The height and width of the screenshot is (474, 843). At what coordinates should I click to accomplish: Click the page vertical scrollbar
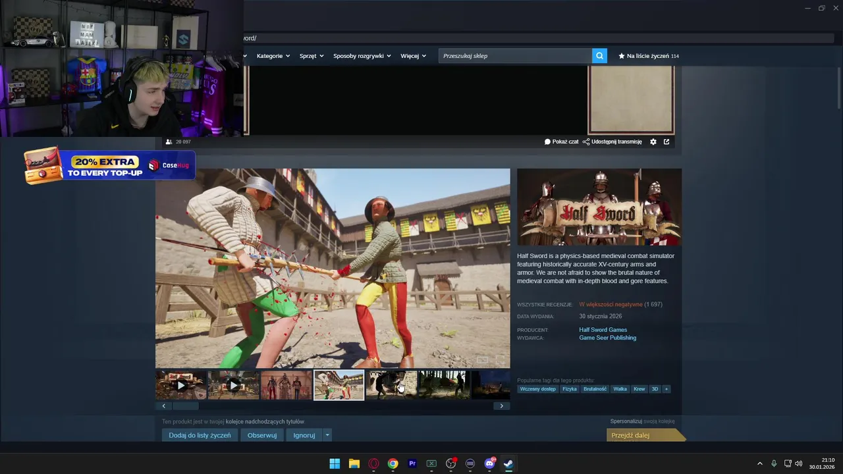point(839,88)
